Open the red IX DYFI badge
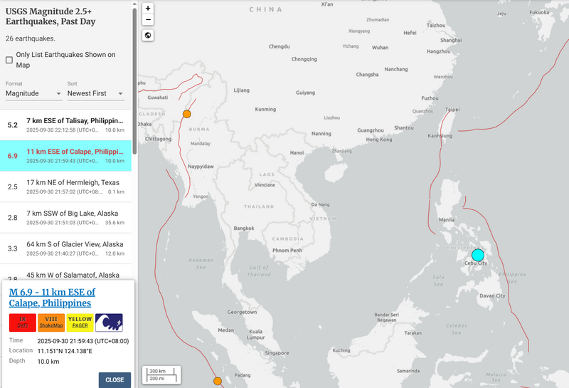The width and height of the screenshot is (569, 388). point(22,323)
